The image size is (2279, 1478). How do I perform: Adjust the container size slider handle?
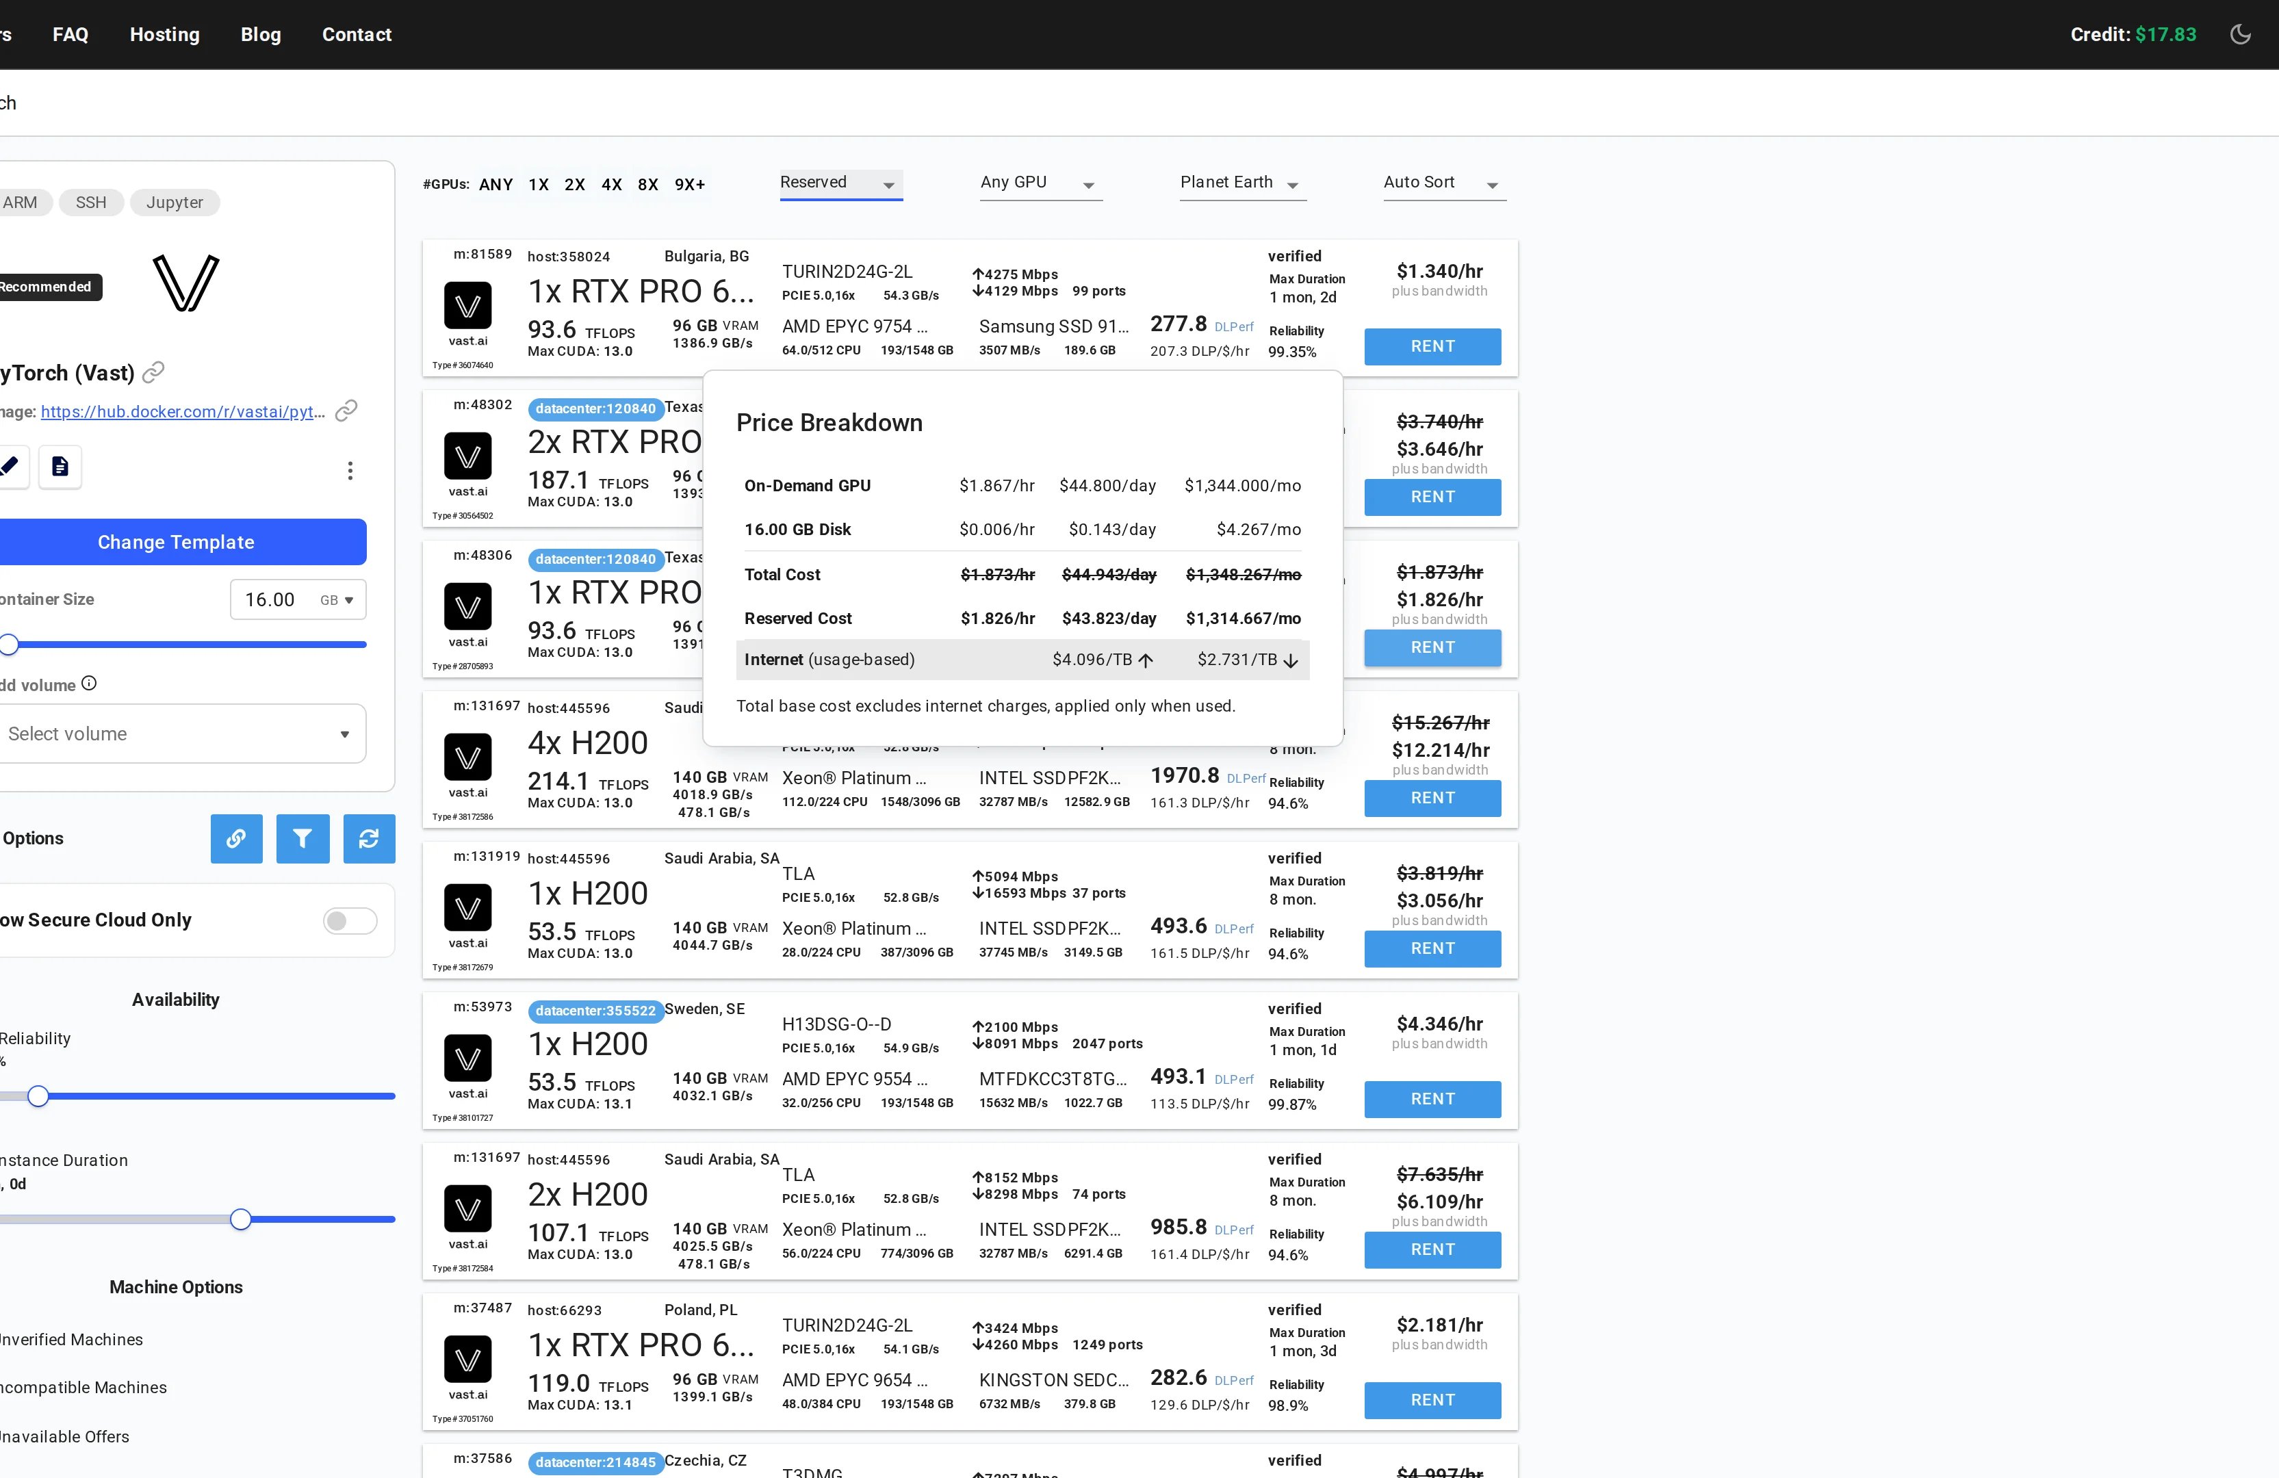pos(9,645)
